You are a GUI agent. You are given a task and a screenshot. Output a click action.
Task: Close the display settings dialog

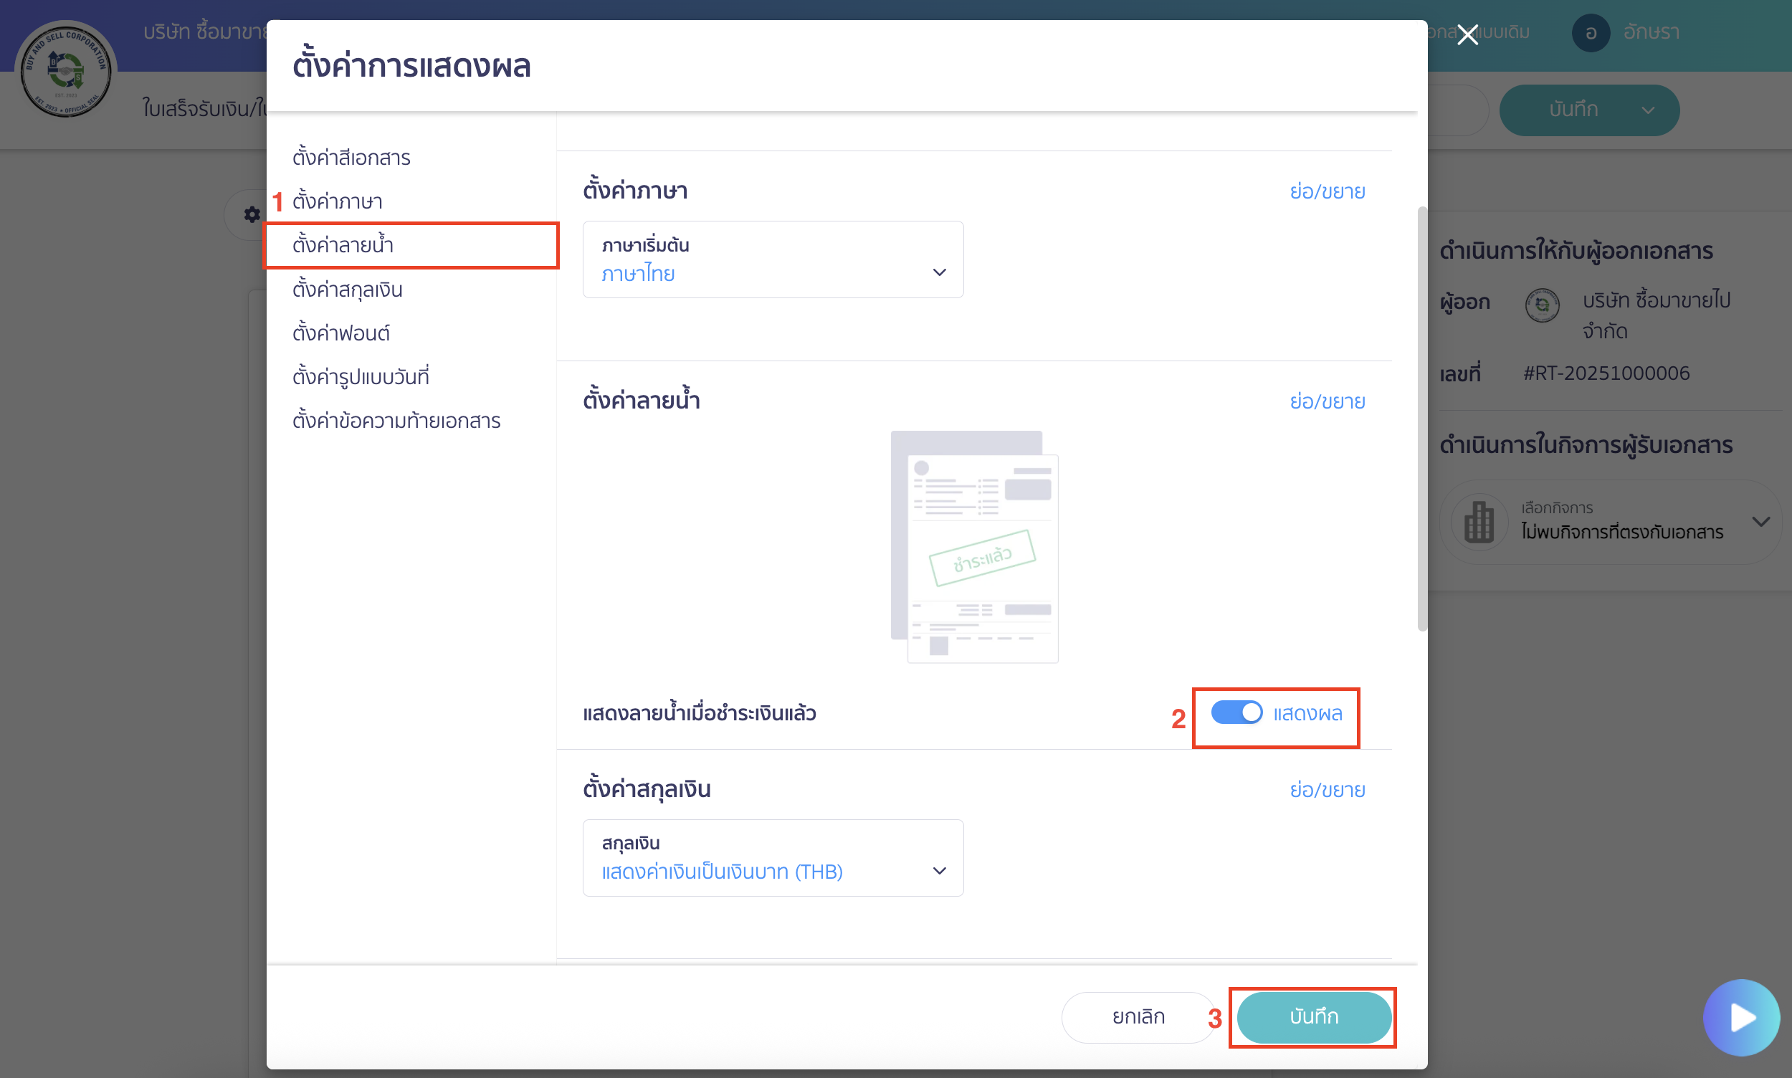point(1468,34)
